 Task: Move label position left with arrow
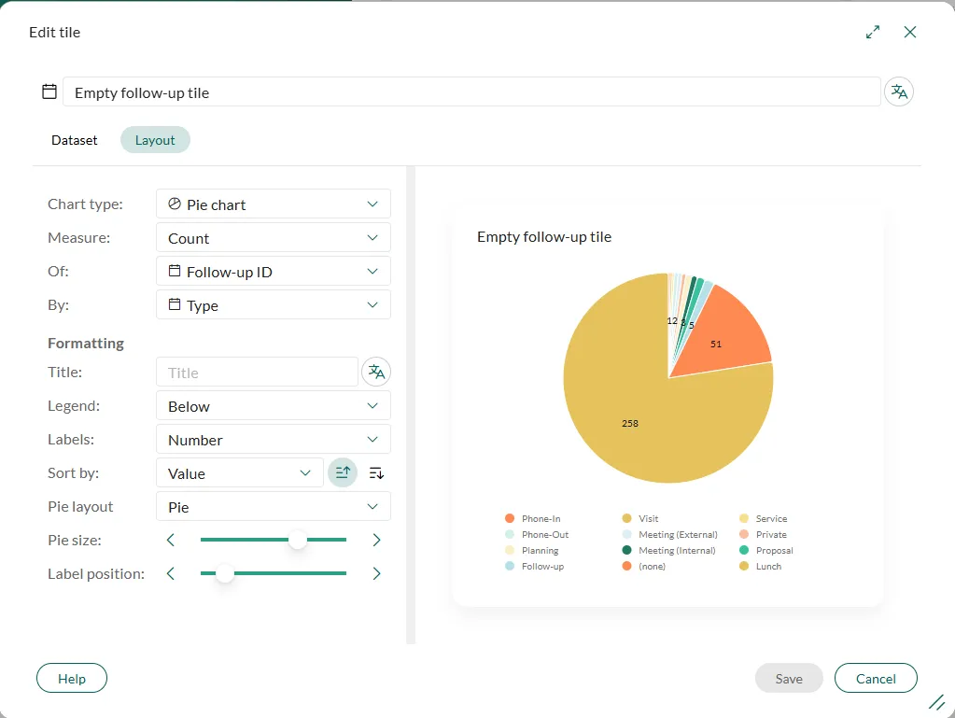coord(171,573)
